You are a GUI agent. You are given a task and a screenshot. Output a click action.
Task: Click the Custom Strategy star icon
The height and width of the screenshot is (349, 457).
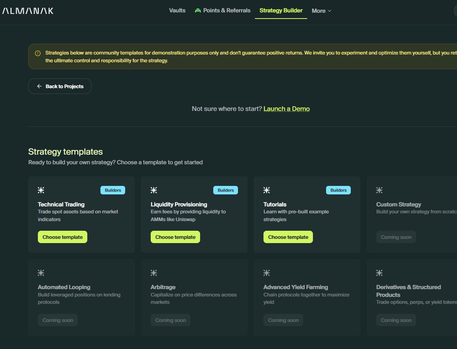[379, 190]
